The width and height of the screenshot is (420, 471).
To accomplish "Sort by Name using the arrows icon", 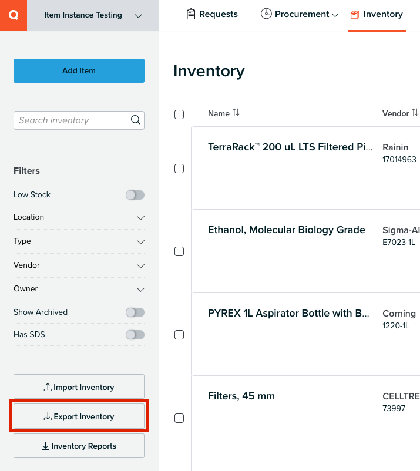I will point(236,113).
